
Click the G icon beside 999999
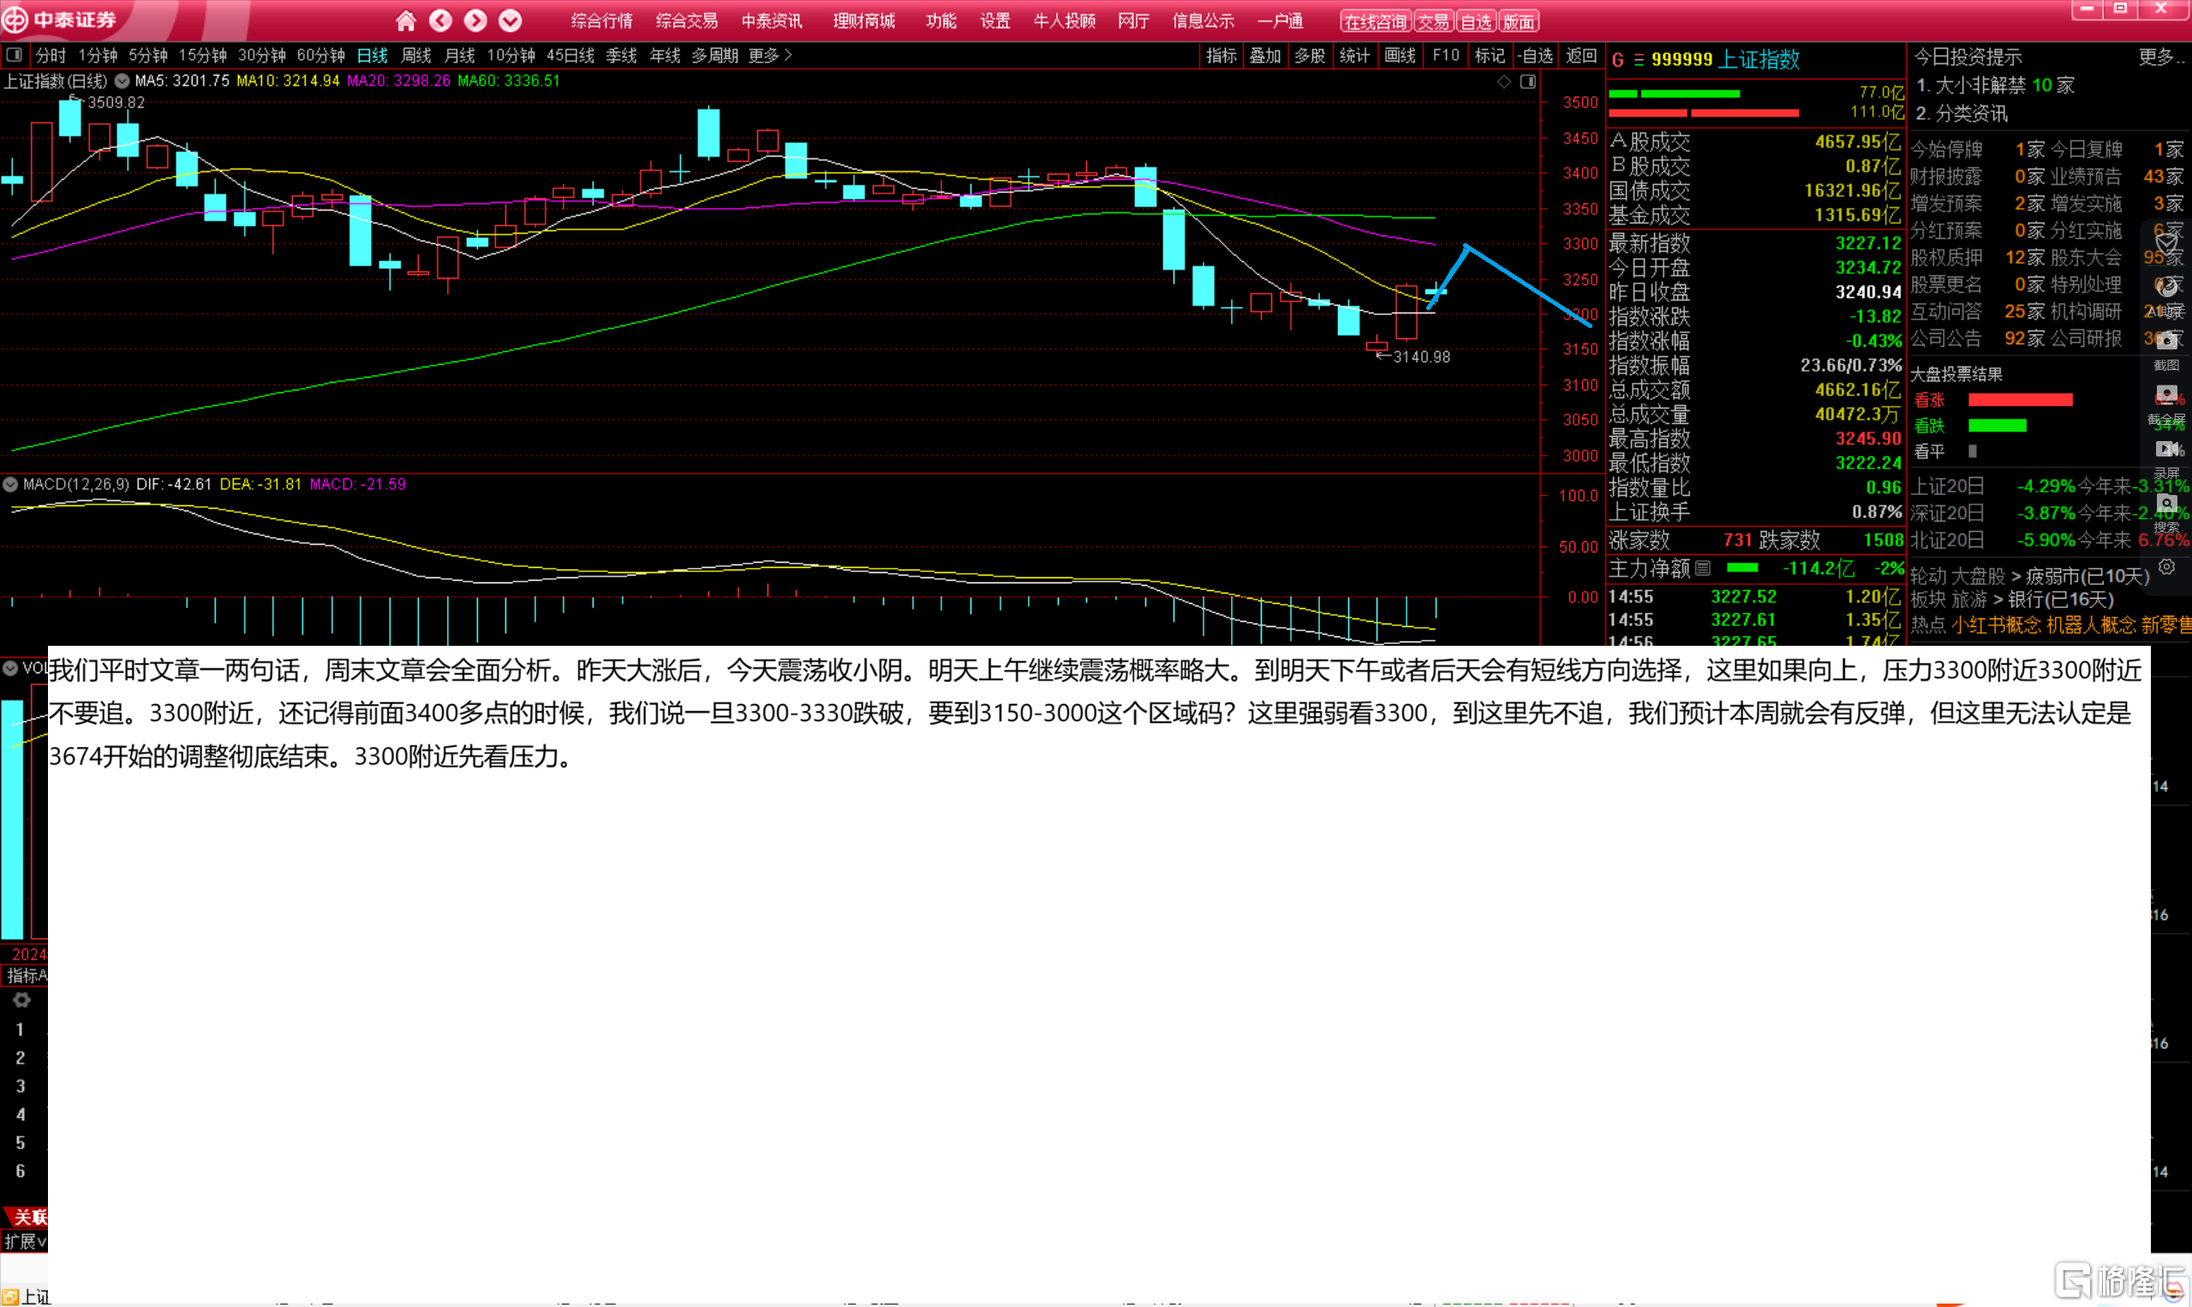point(1618,60)
